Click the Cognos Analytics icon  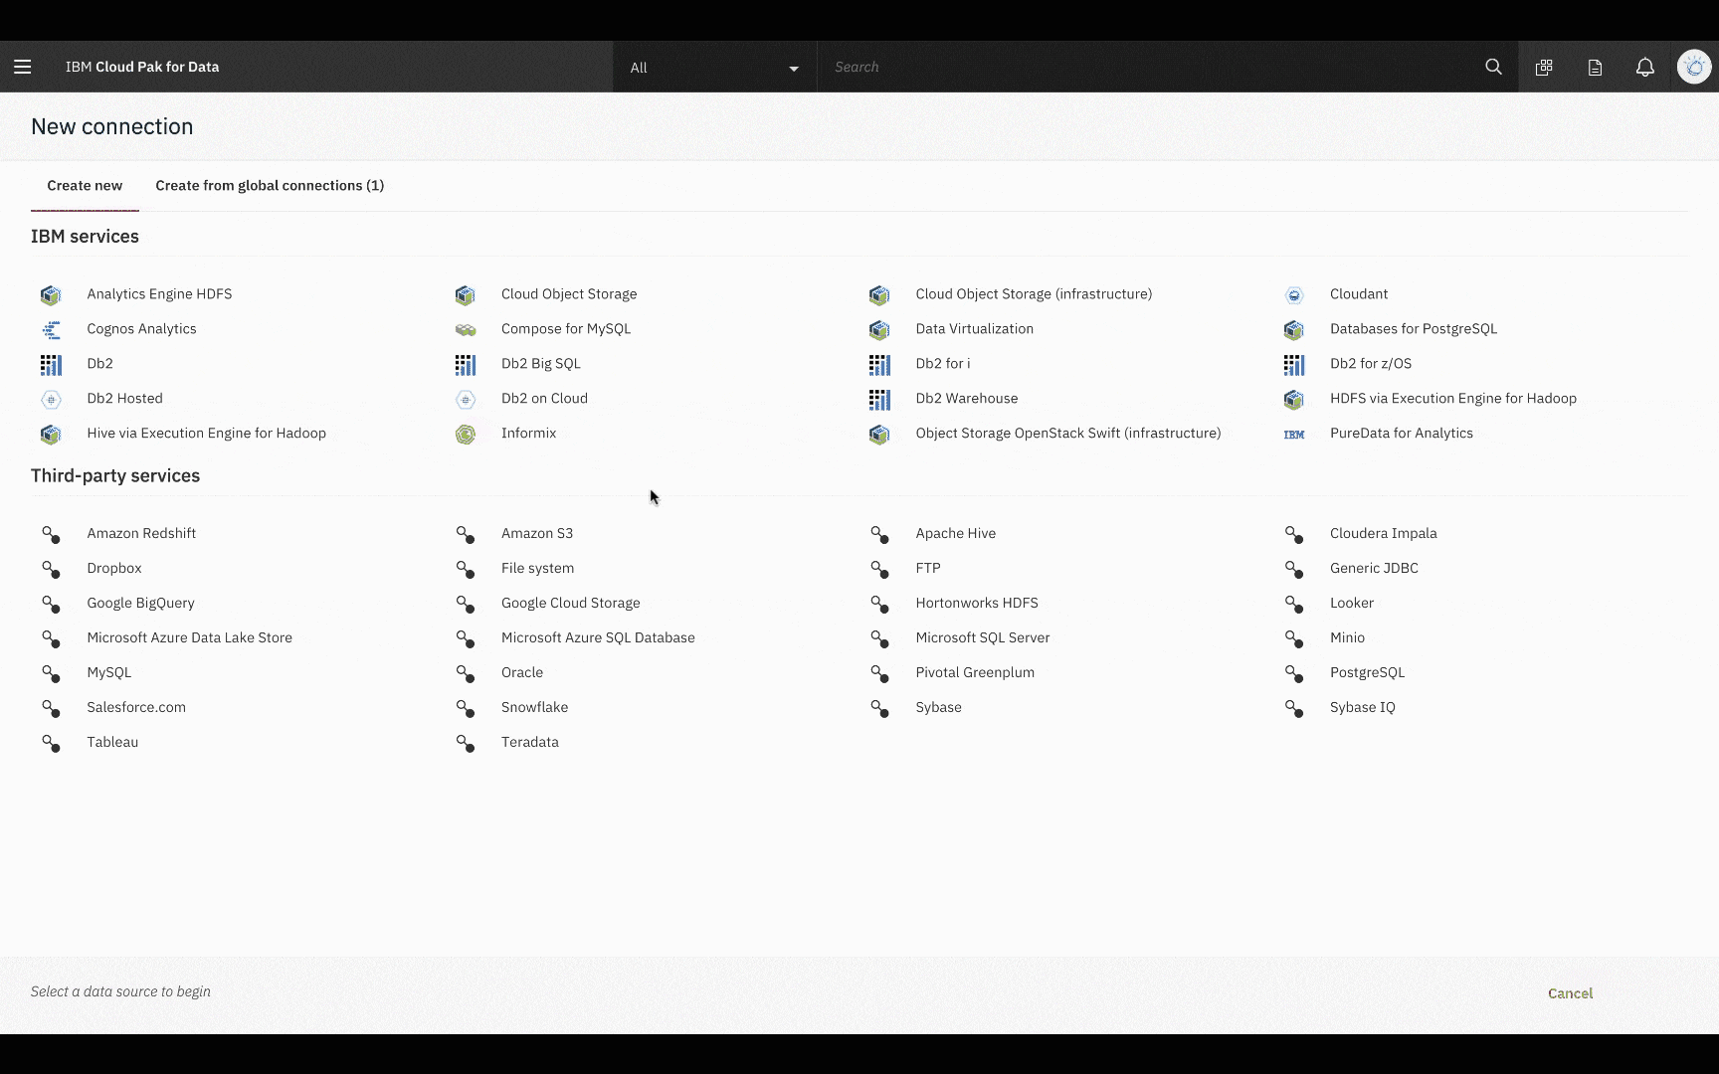[51, 329]
